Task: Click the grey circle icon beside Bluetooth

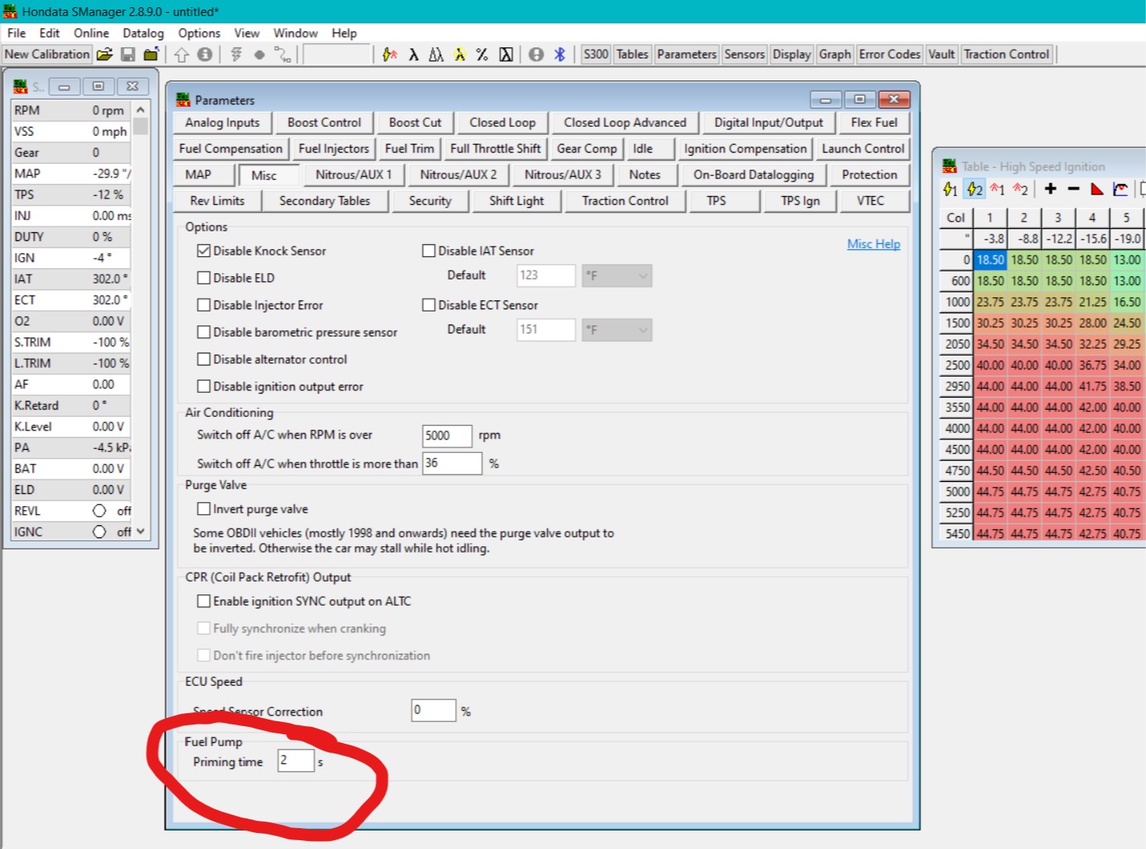Action: click(x=536, y=55)
